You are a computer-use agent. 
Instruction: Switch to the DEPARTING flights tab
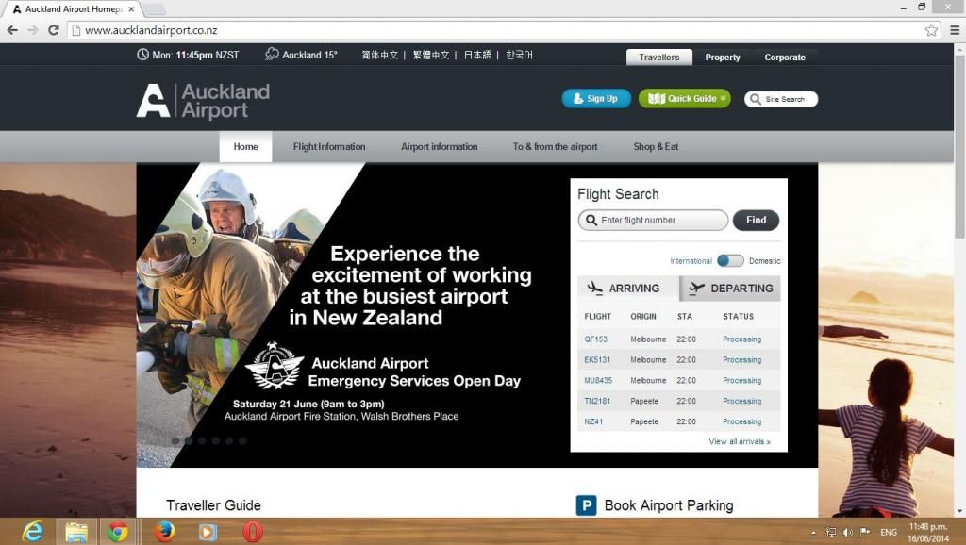730,289
